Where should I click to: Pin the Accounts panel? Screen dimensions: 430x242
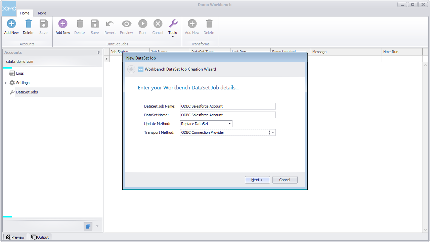pos(98,52)
